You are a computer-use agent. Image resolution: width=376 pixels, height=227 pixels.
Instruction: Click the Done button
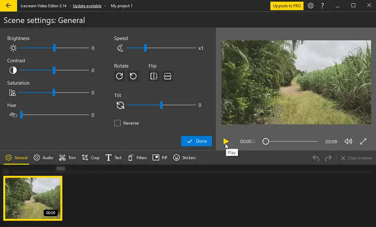click(x=196, y=141)
